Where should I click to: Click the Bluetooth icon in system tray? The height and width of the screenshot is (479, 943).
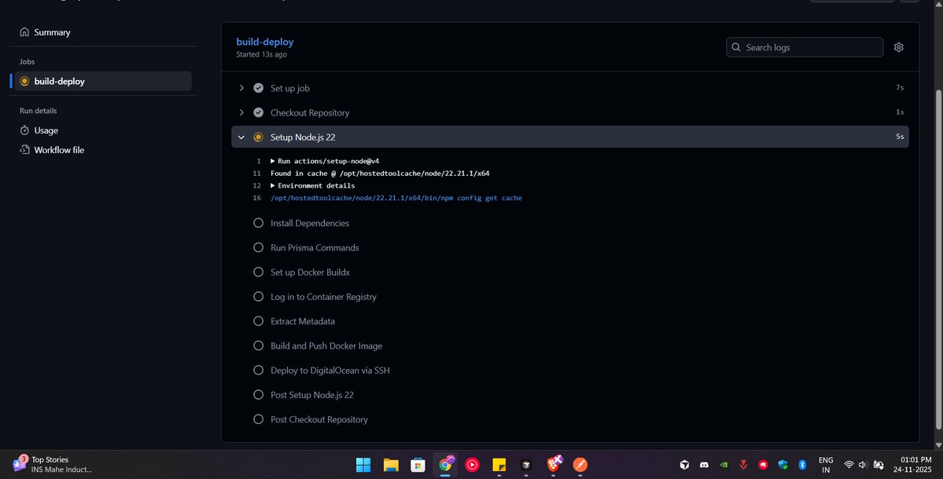[x=801, y=464]
